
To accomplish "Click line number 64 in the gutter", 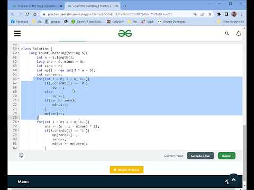I will pyautogui.click(x=15, y=70).
